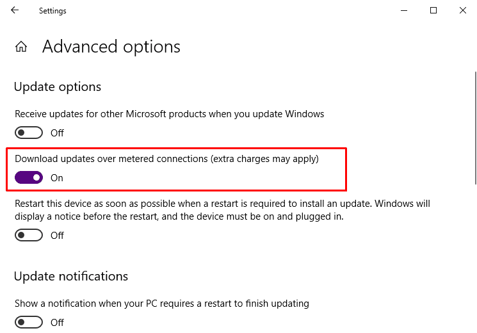Toggle restart as soon as possible switch

pyautogui.click(x=29, y=235)
